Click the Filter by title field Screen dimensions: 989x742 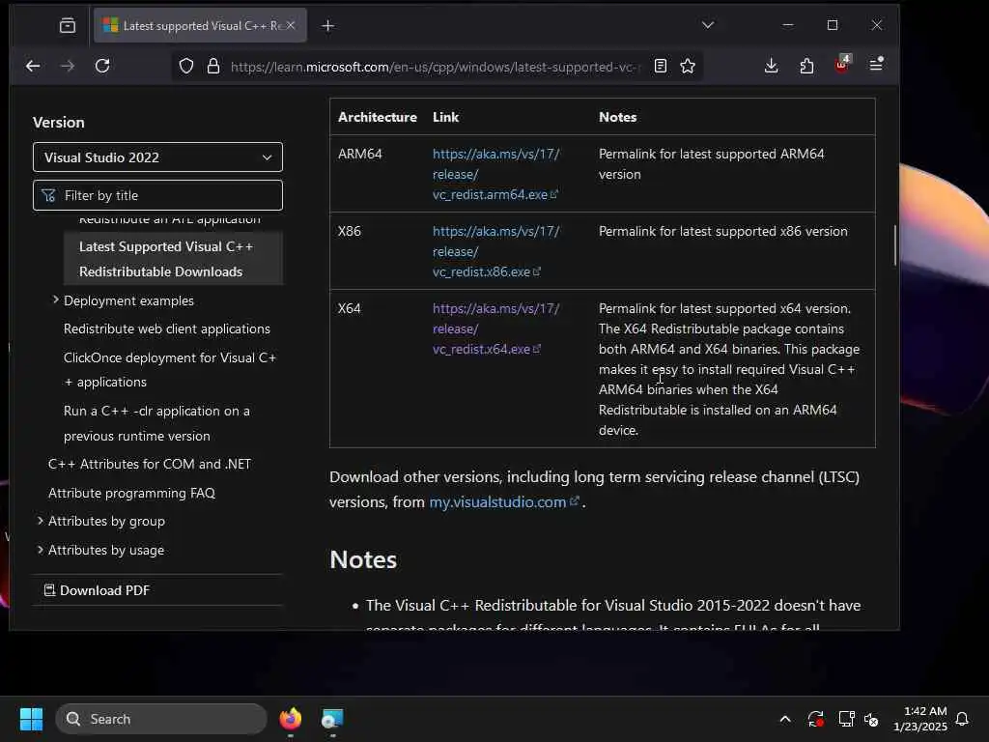(x=157, y=195)
